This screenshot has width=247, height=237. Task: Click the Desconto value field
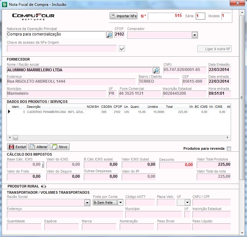(x=176, y=165)
